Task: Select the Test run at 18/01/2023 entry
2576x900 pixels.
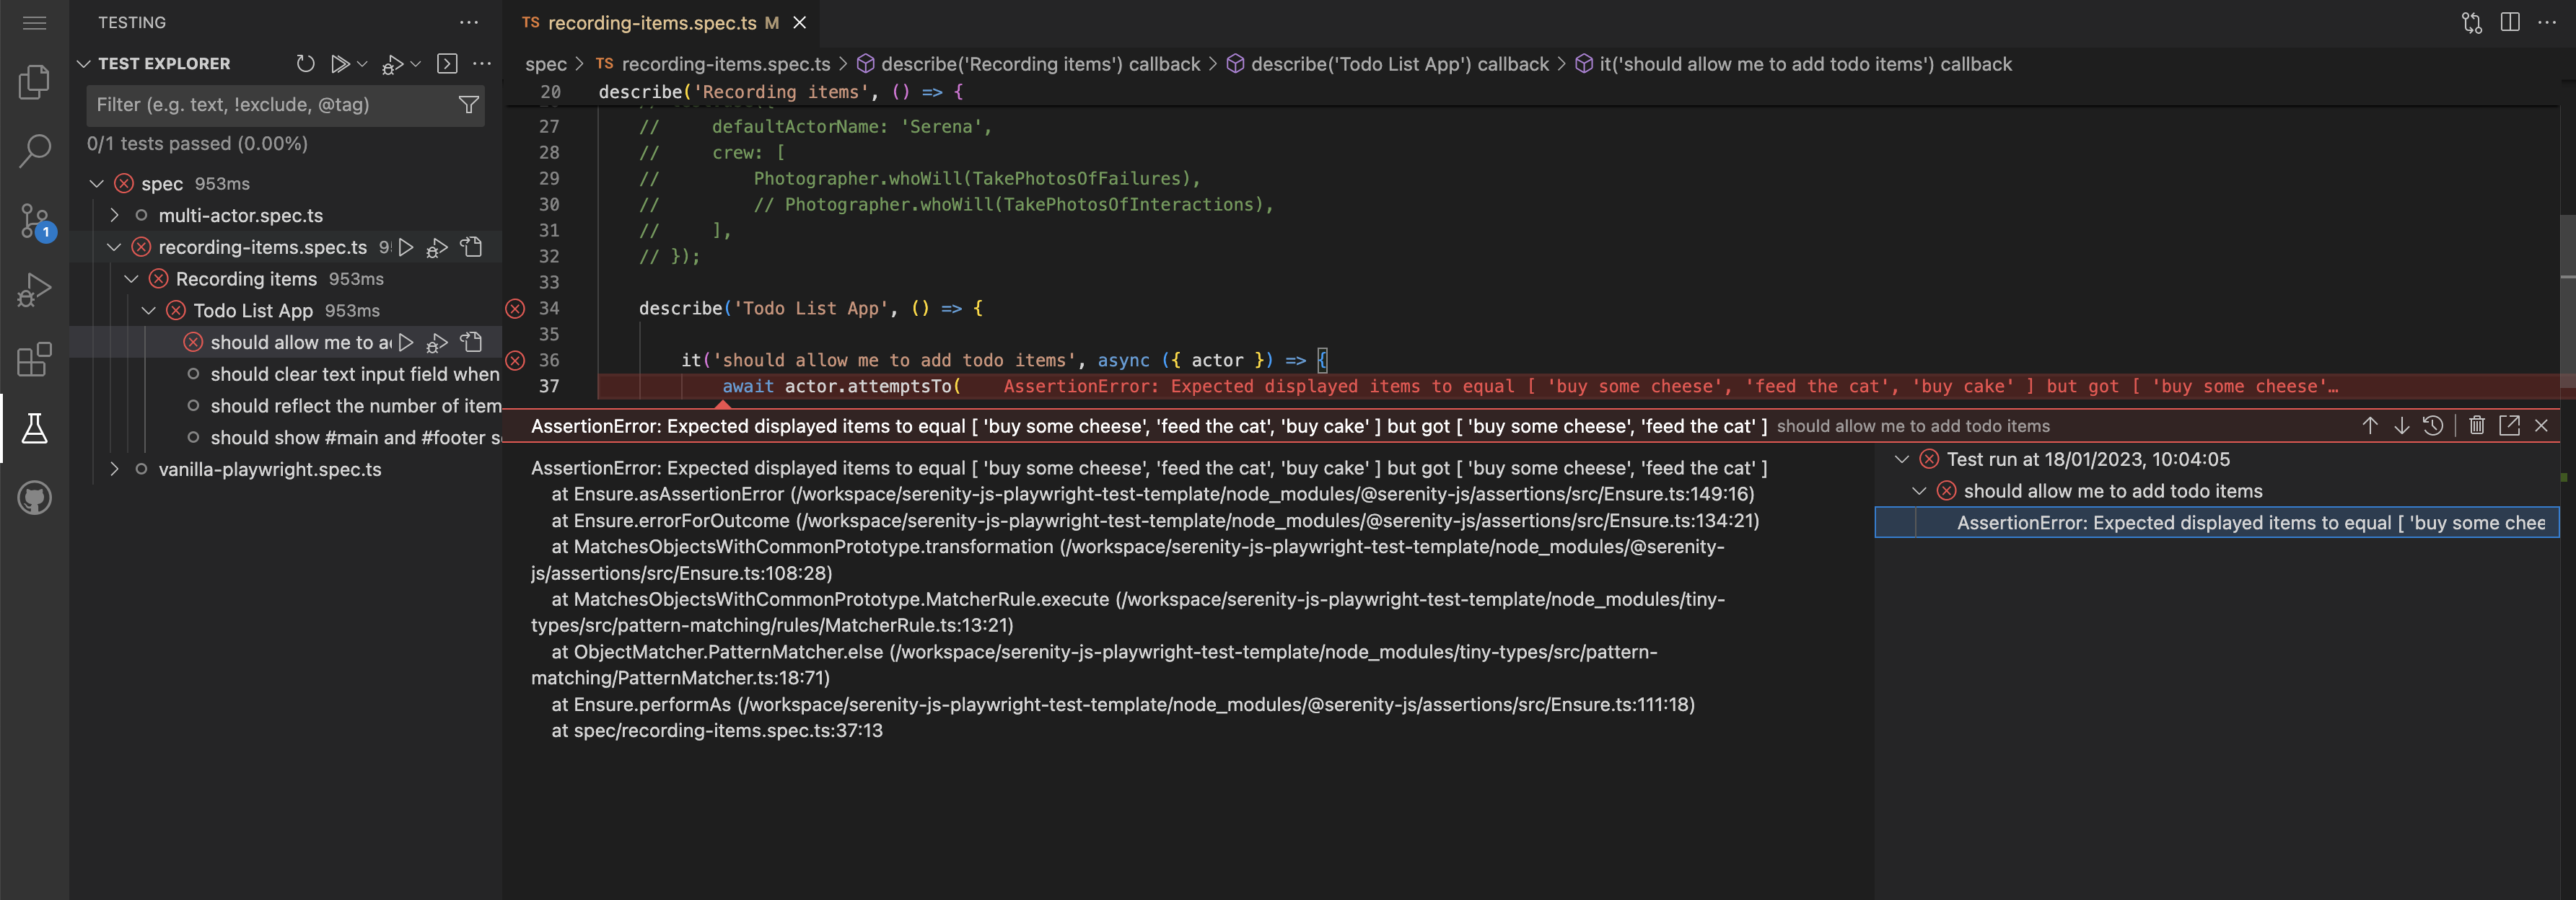Action: 2087,459
